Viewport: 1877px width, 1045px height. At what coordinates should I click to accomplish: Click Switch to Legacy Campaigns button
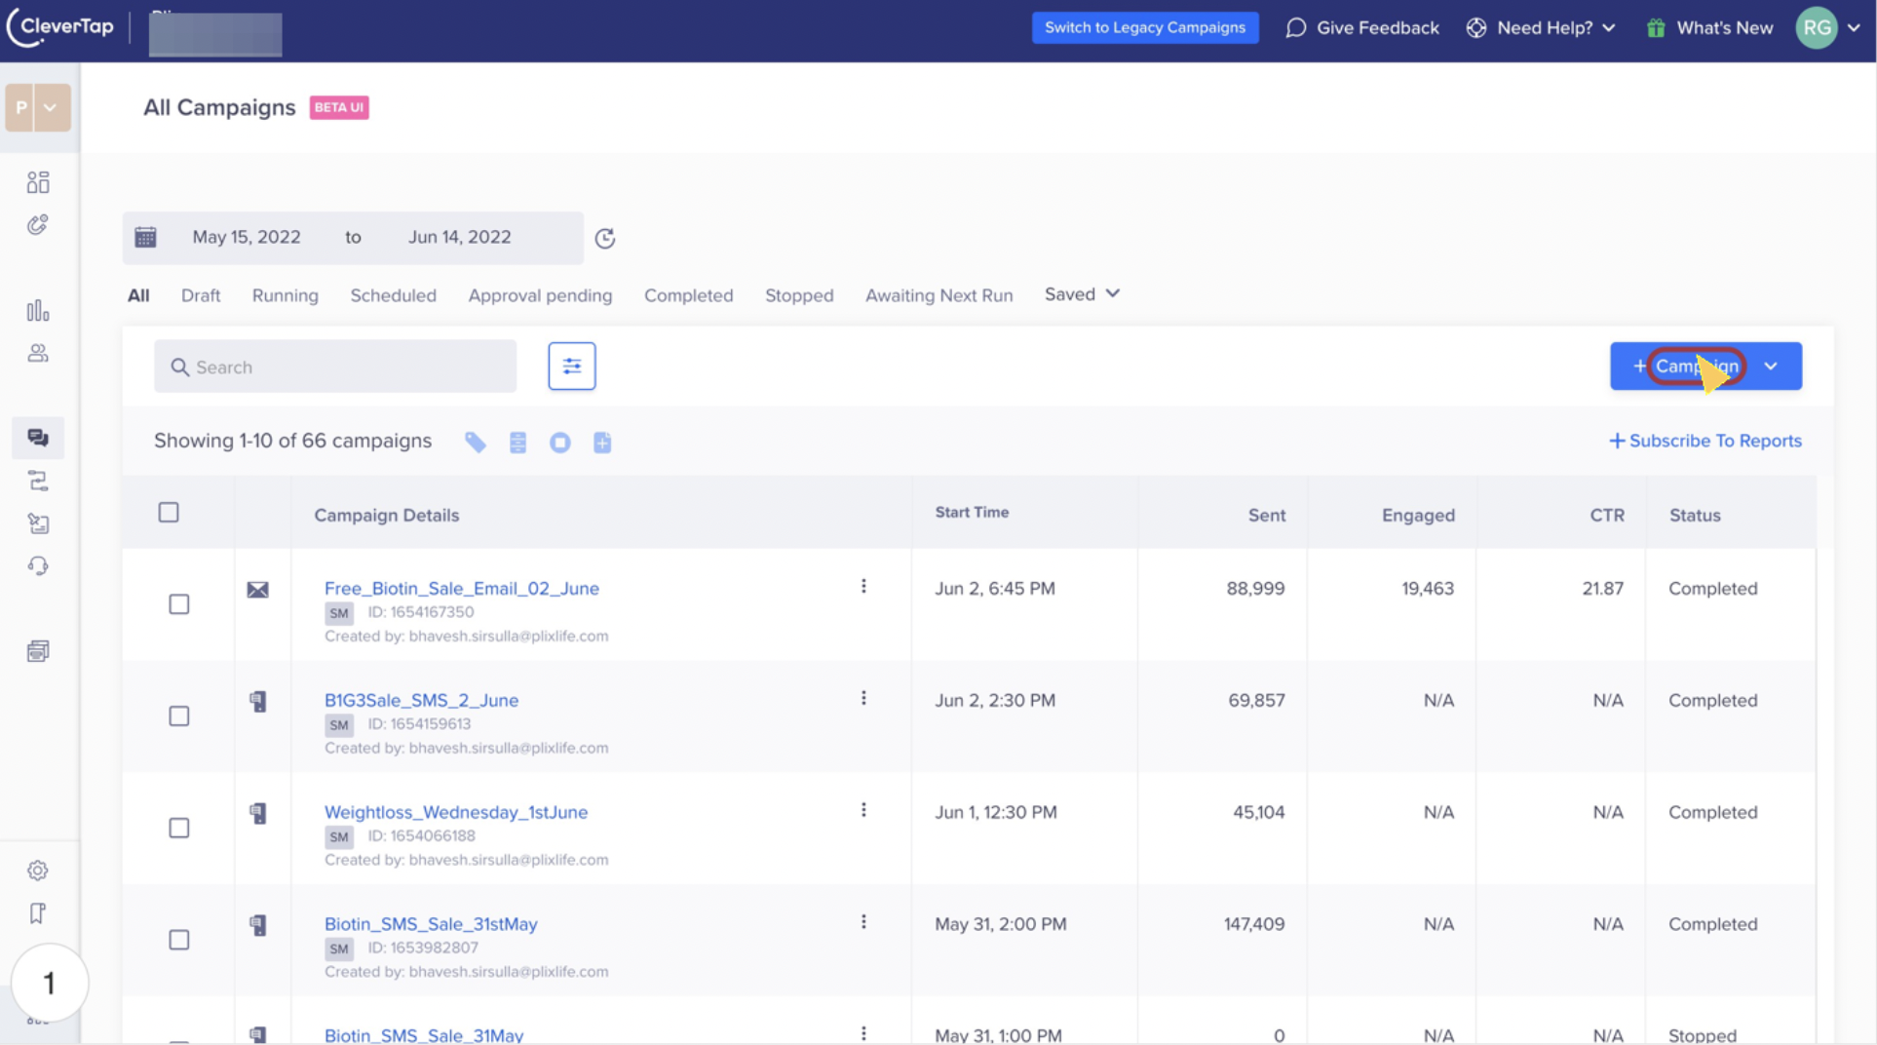1145,27
